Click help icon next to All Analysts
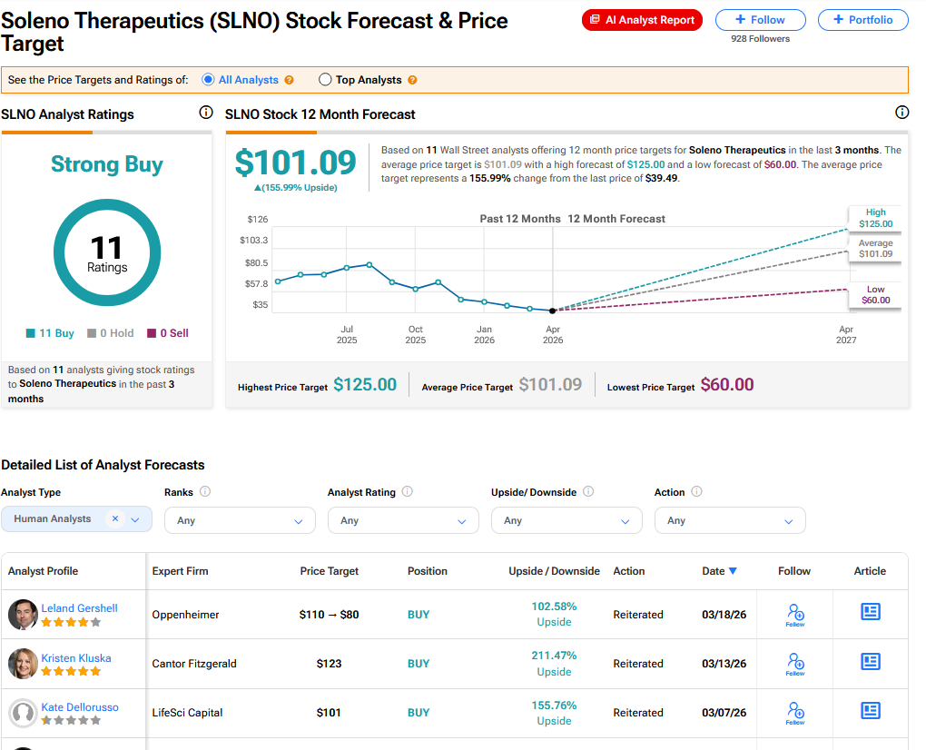The height and width of the screenshot is (750, 926). (290, 80)
